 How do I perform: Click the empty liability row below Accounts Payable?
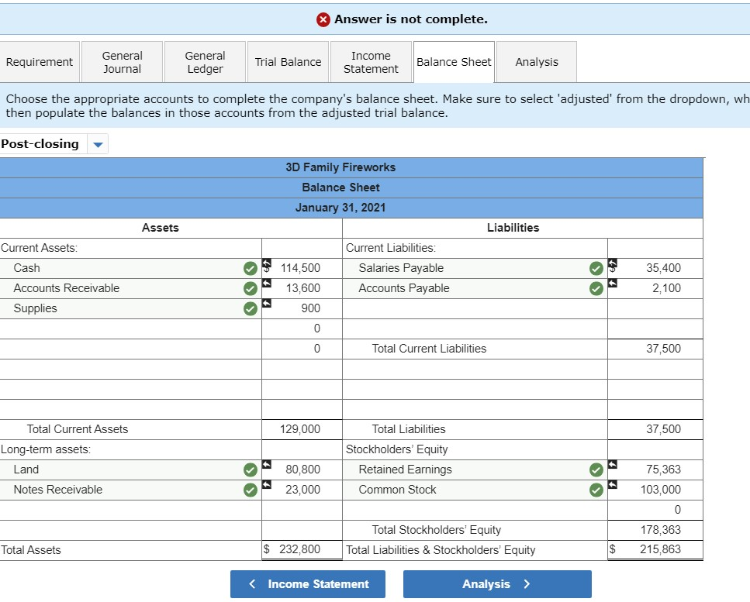click(x=475, y=308)
